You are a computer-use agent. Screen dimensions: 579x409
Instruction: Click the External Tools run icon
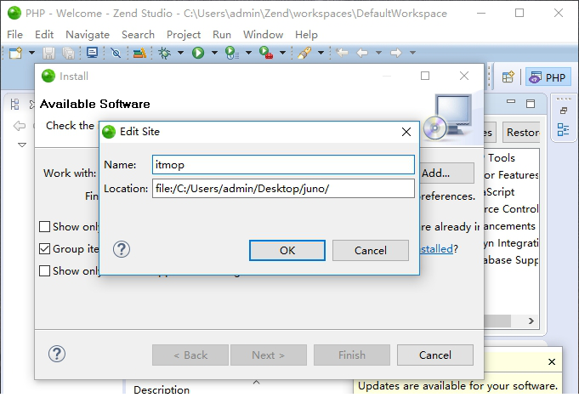[x=266, y=53]
